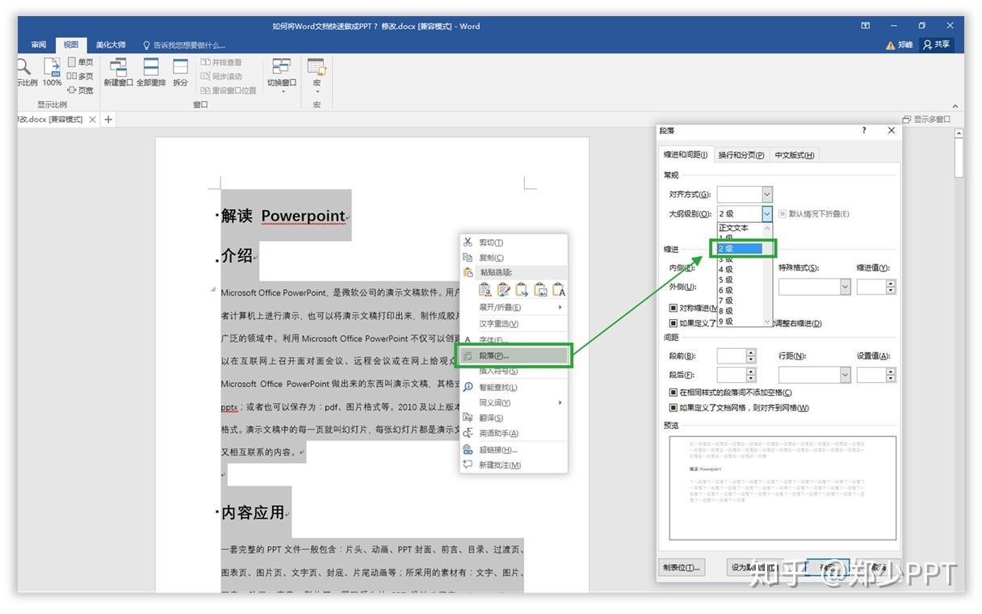Click the 告诉我您想要做什么 lightbulb search box

(184, 45)
